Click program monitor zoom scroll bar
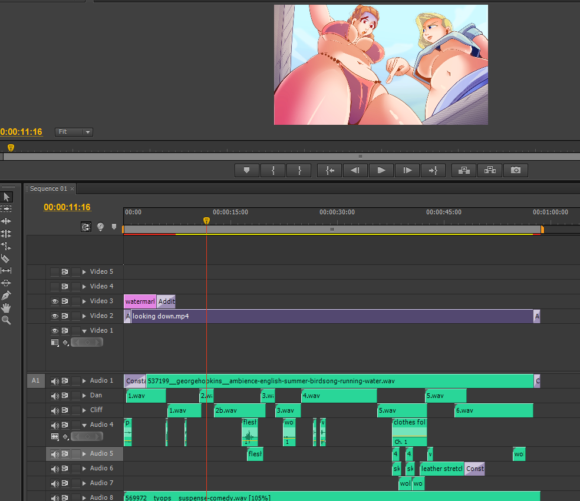The height and width of the screenshot is (501, 580). 292,157
